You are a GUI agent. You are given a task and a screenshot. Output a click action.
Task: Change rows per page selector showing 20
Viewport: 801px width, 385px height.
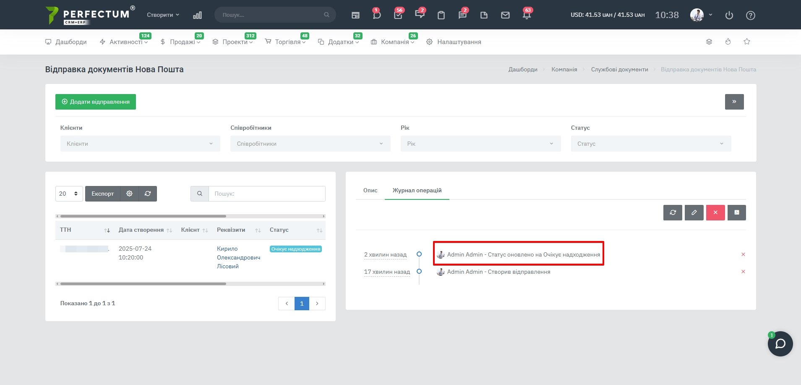pos(69,194)
